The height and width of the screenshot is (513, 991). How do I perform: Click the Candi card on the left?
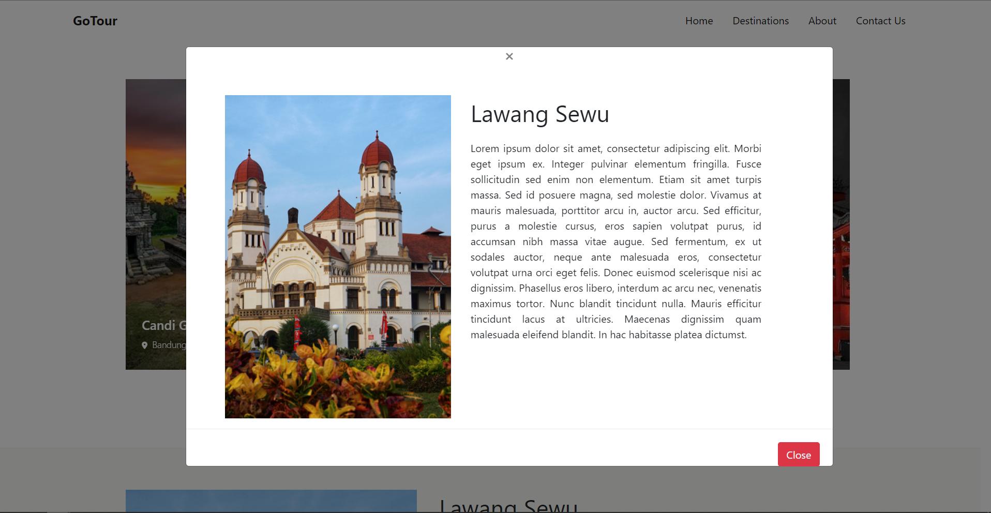pyautogui.click(x=156, y=224)
